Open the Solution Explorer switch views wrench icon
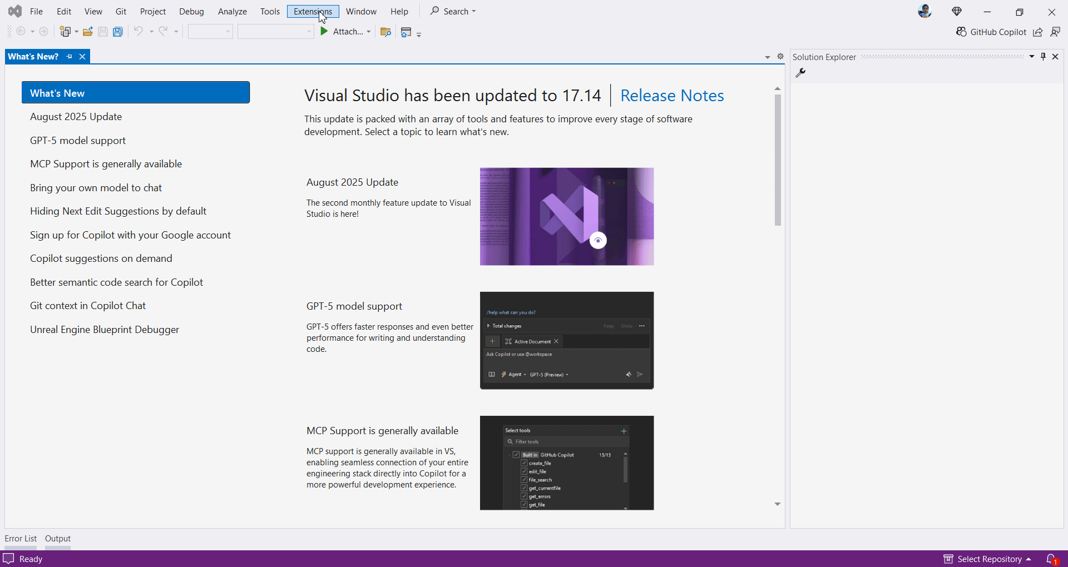 [801, 73]
